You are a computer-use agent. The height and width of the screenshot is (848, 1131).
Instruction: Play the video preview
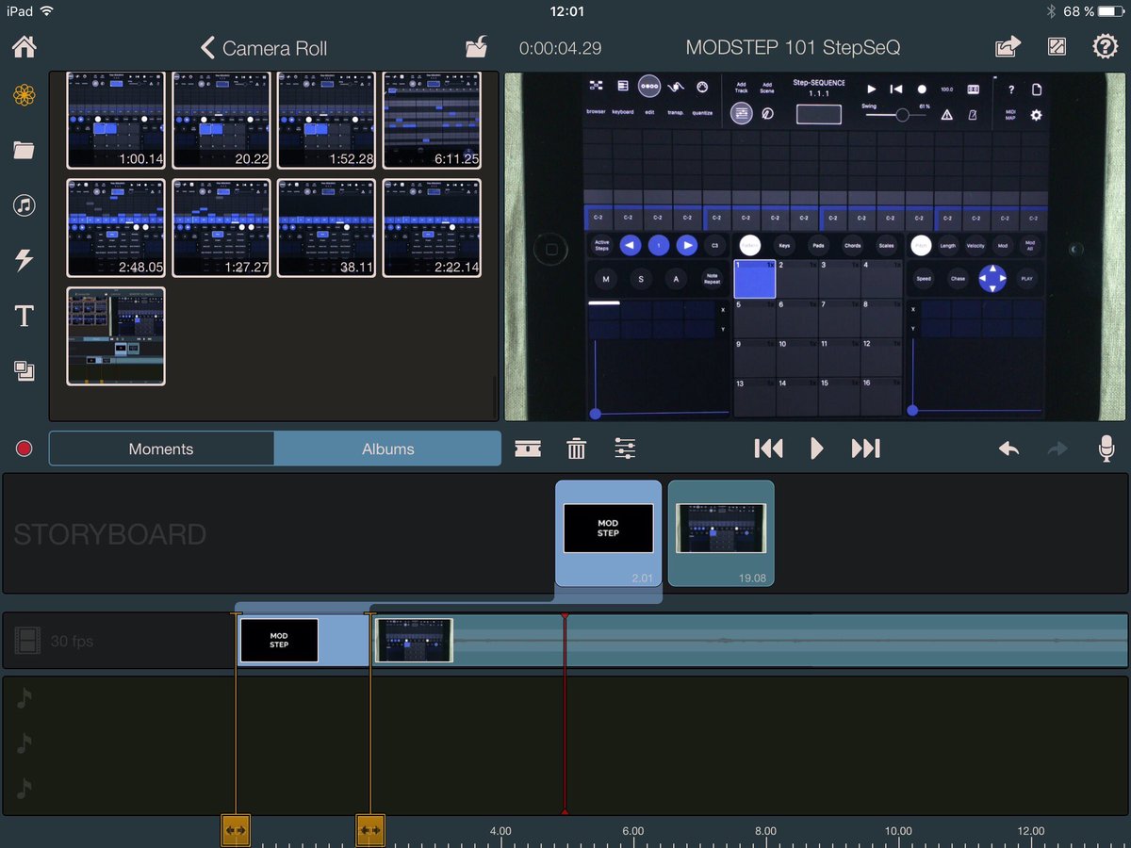coord(817,448)
